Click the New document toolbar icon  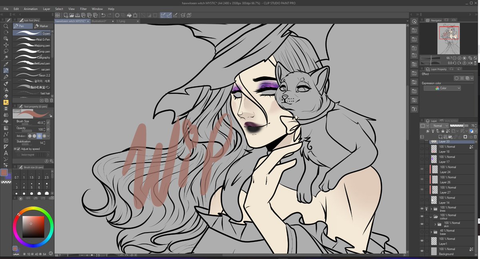[x=66, y=15]
